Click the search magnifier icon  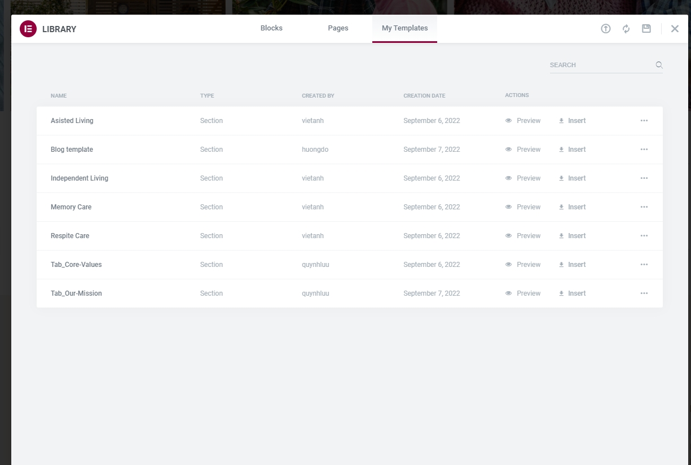click(x=659, y=65)
